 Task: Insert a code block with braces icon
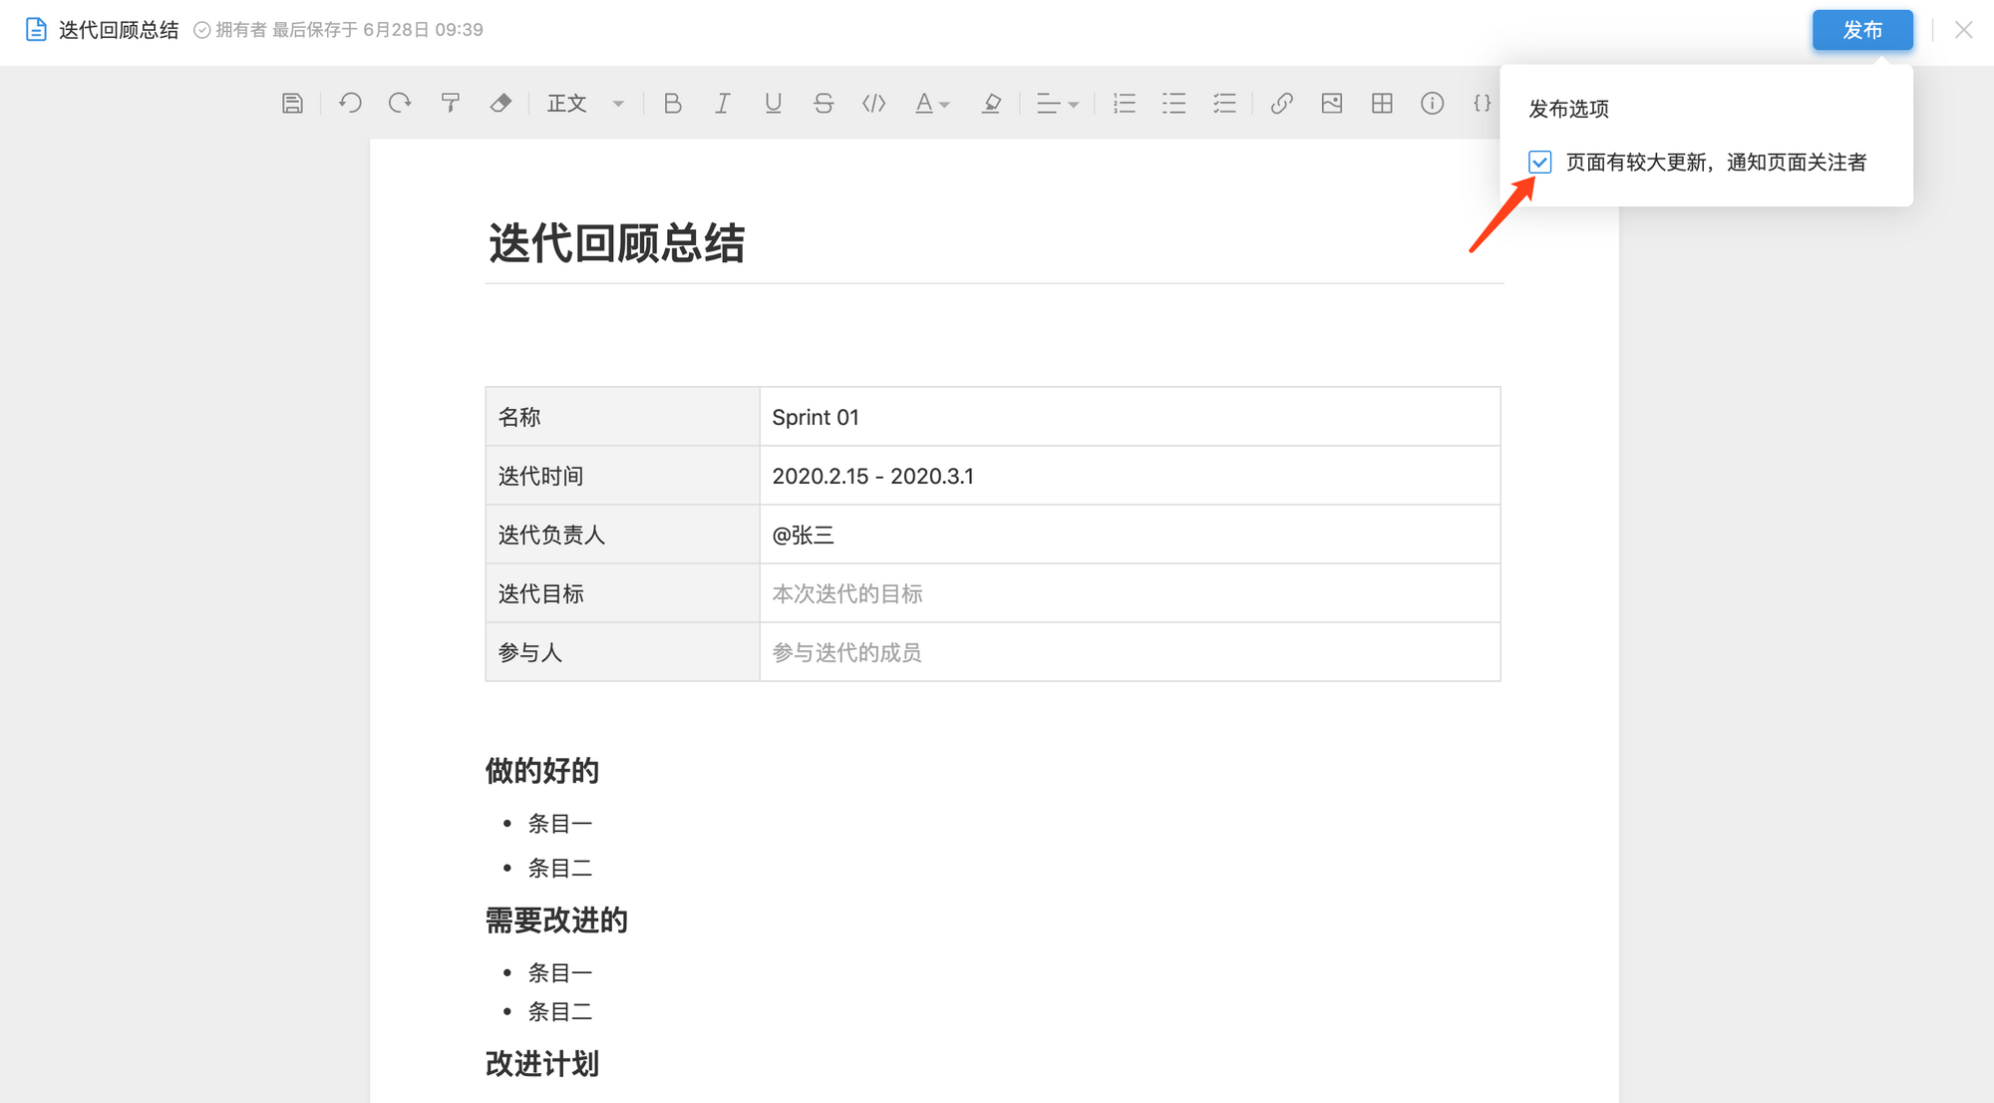[x=1483, y=103]
